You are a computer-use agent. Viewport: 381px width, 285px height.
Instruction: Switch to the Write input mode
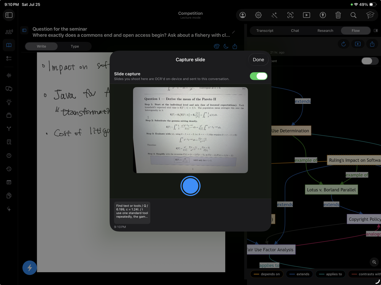click(x=41, y=46)
